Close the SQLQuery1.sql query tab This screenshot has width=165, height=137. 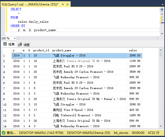[67, 4]
